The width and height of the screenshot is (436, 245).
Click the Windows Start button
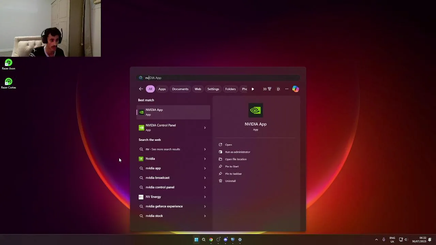[196, 240]
